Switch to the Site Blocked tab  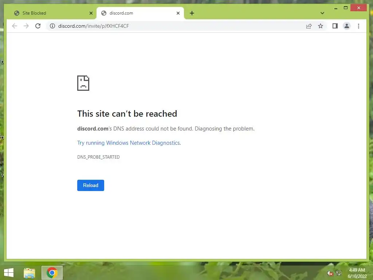[53, 13]
